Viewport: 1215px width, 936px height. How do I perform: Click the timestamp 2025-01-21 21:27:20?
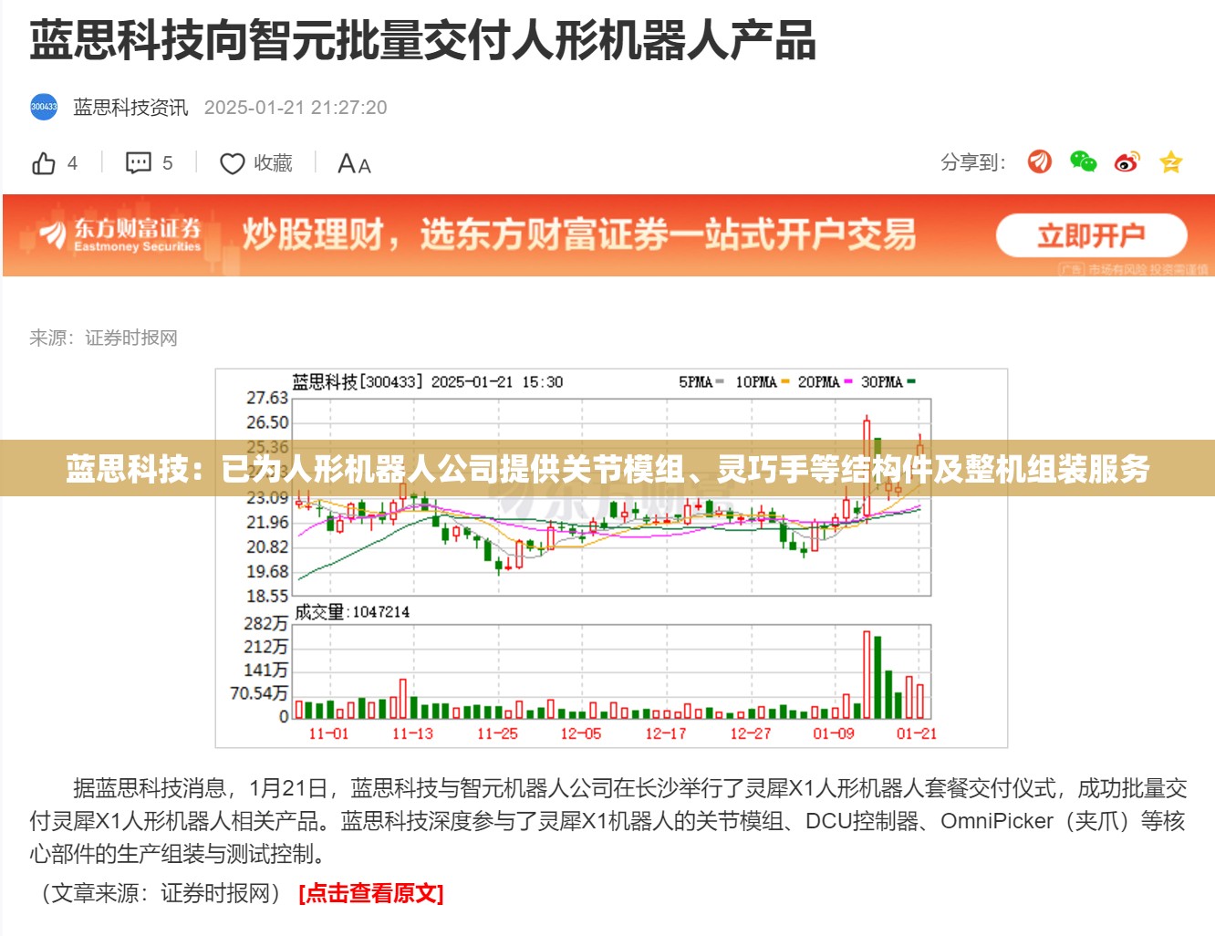pyautogui.click(x=296, y=108)
